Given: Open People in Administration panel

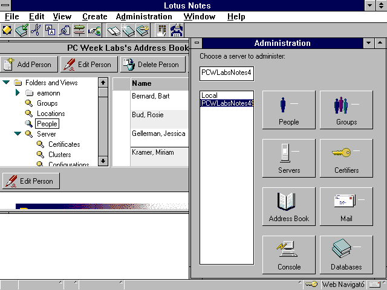Looking at the screenshot, I should point(289,110).
